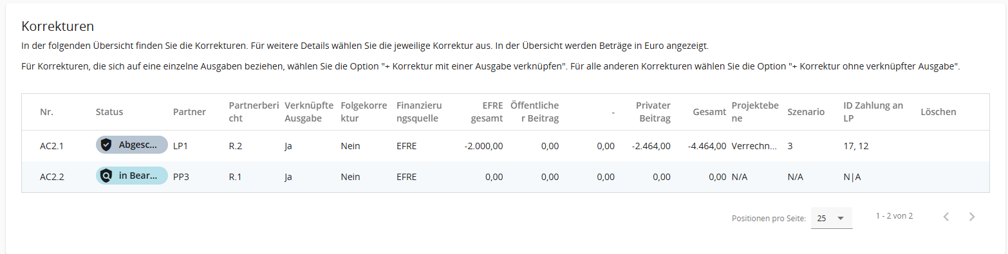Click the shield icon in the Abgeschlossen status
This screenshot has width=1008, height=254.
[x=106, y=145]
